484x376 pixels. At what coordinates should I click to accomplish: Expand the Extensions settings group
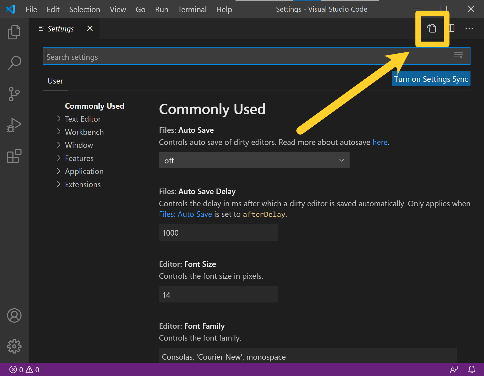pos(59,184)
